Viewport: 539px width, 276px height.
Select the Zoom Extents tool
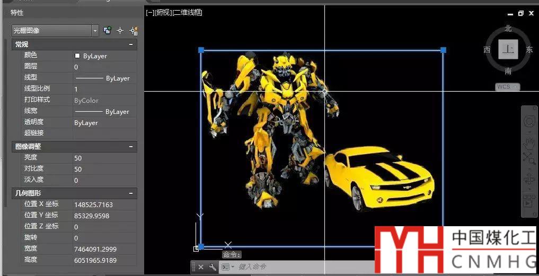pos(529,158)
